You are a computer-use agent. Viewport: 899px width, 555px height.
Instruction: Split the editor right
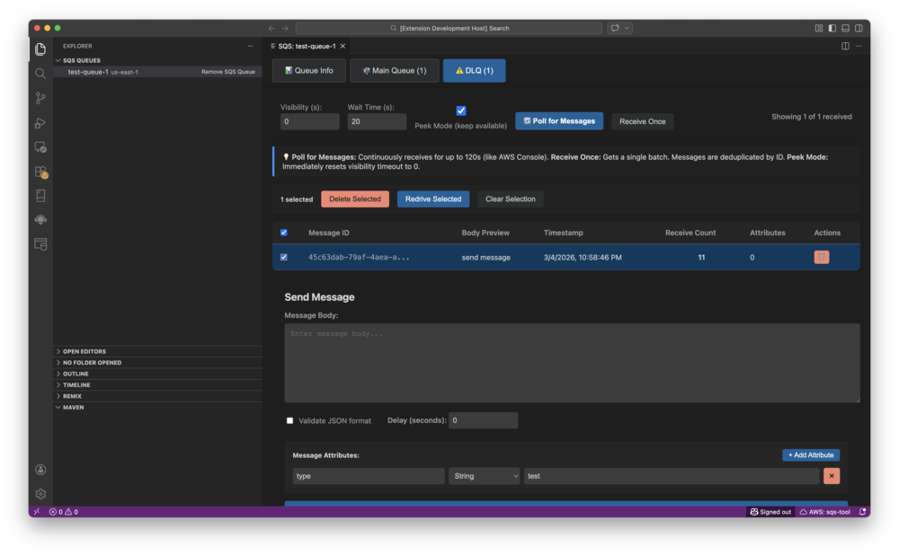click(845, 46)
